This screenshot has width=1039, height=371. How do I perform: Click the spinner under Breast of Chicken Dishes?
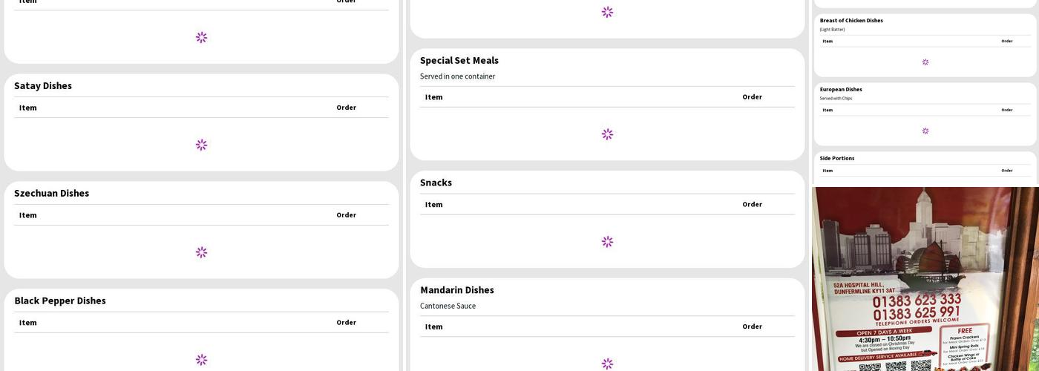tap(925, 62)
